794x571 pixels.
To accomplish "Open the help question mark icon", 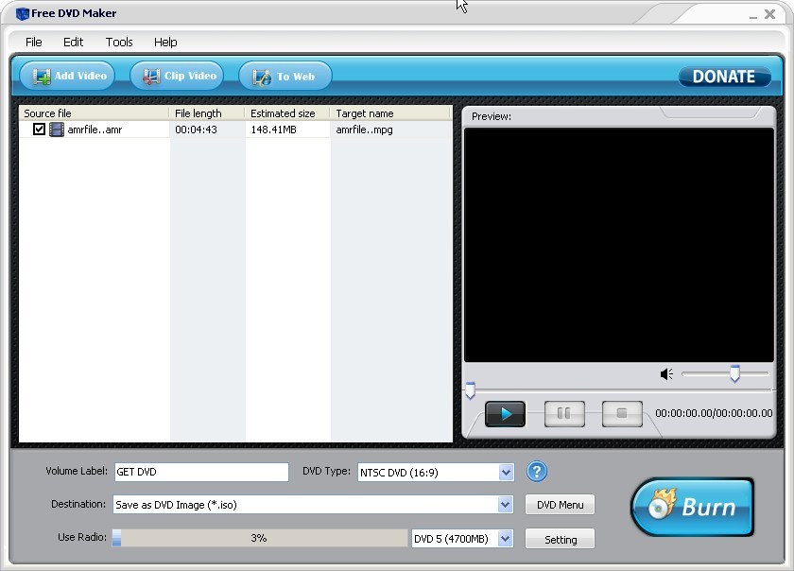I will 536,472.
